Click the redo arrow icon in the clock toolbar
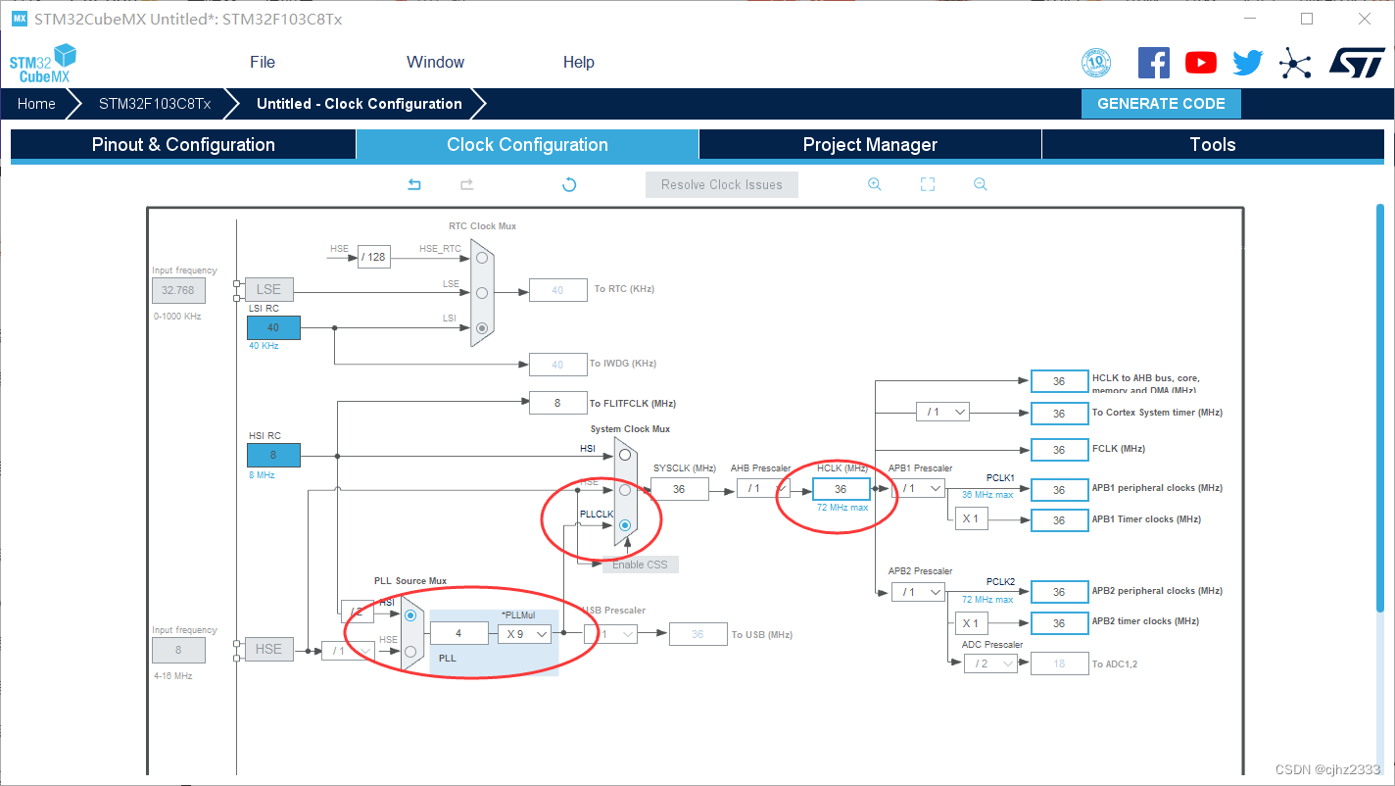This screenshot has width=1395, height=786. (467, 184)
